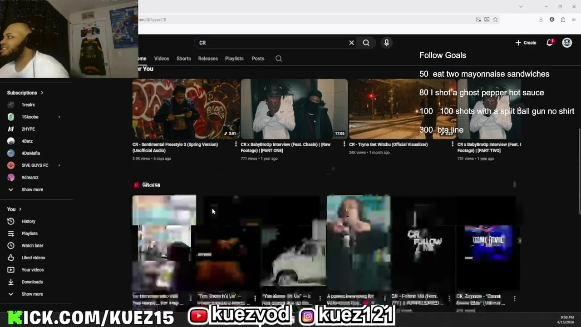This screenshot has width=581, height=327.
Task: Click the voice search microphone icon
Action: coord(386,43)
